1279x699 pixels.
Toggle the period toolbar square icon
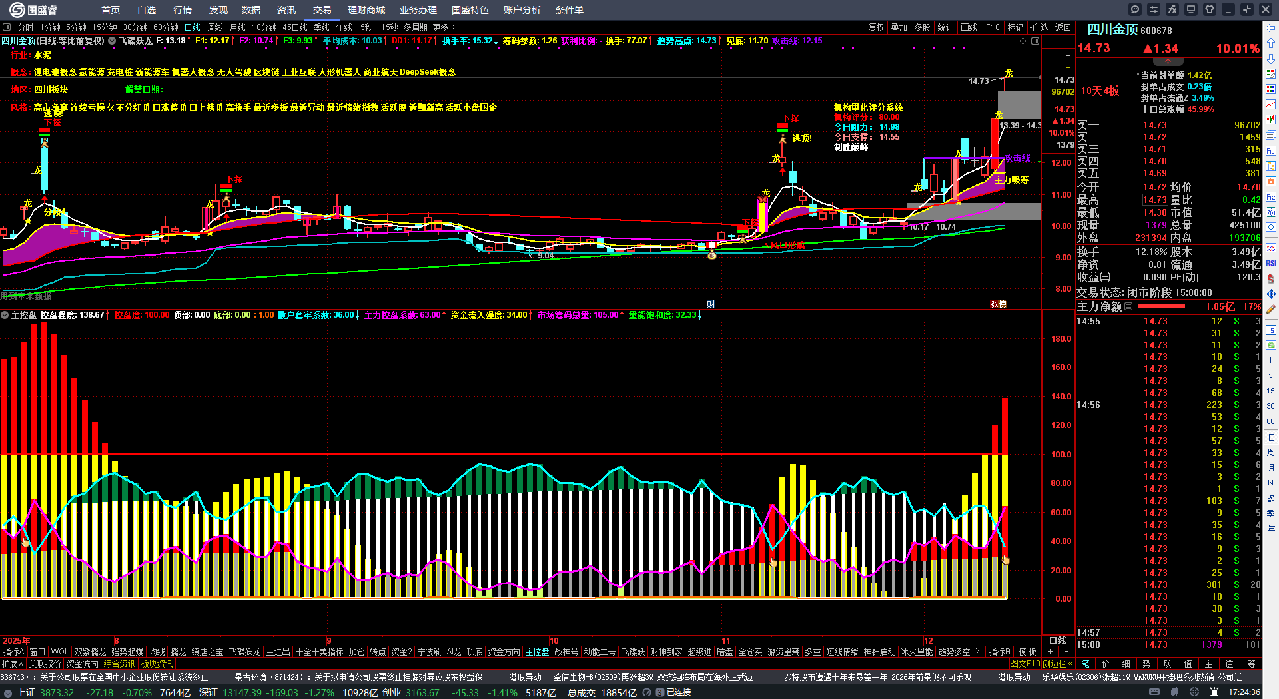point(7,27)
